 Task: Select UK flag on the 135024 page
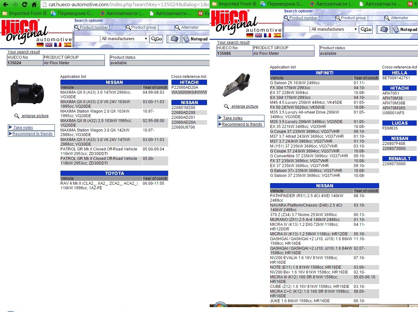(49, 45)
